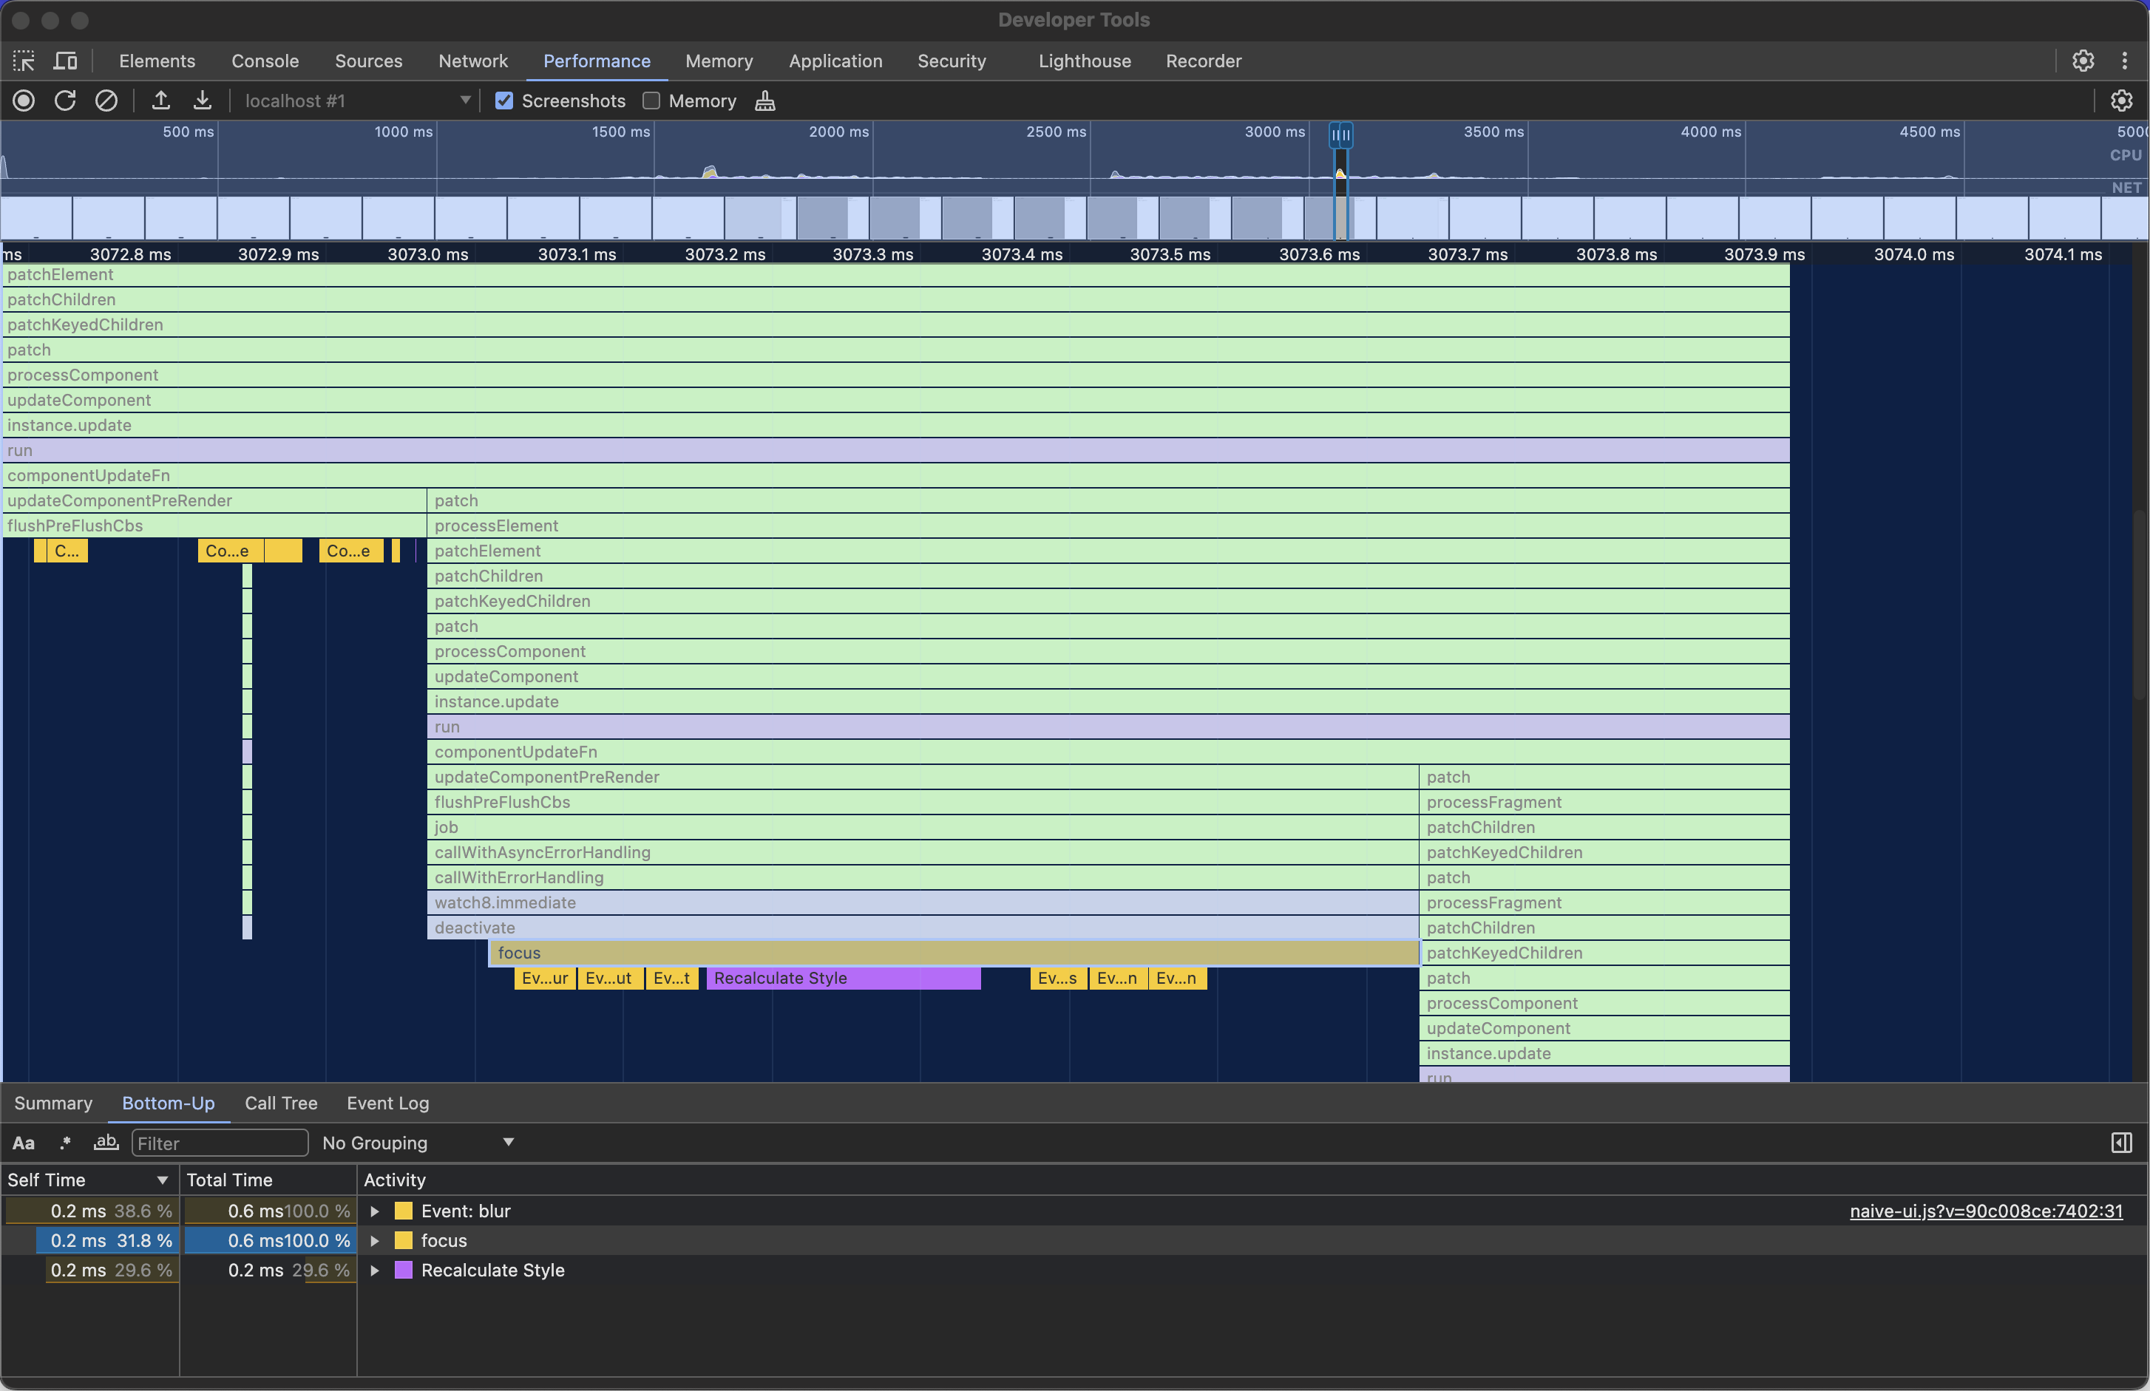
Task: Switch to the Elements tab
Action: point(157,61)
